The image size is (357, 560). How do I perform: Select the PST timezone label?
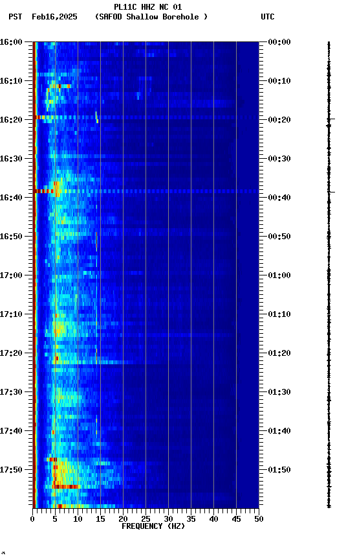coord(16,17)
